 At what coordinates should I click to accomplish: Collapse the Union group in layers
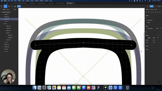pyautogui.click(x=3, y=24)
